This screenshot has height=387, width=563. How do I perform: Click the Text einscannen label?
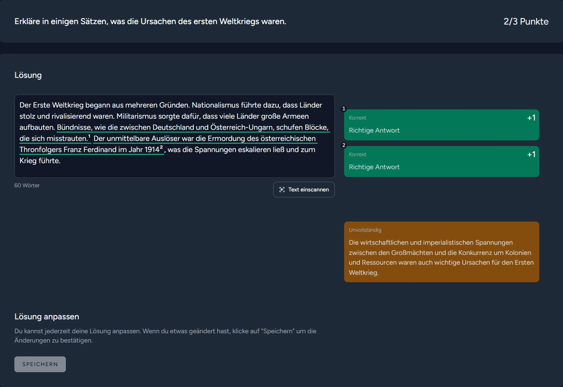308,190
